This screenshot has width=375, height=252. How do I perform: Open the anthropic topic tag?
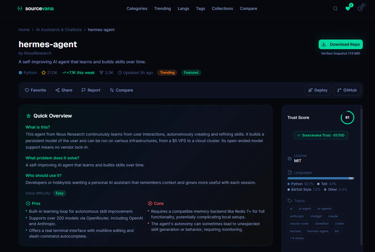pos(297,216)
